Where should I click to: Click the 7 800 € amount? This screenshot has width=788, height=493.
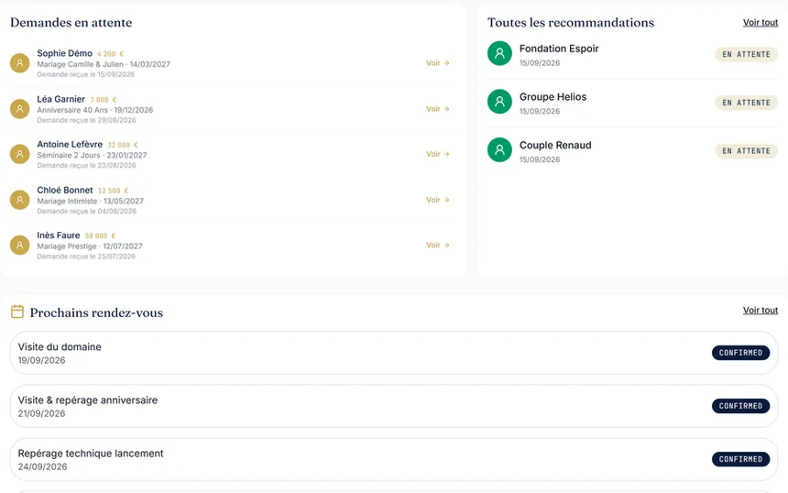click(104, 100)
